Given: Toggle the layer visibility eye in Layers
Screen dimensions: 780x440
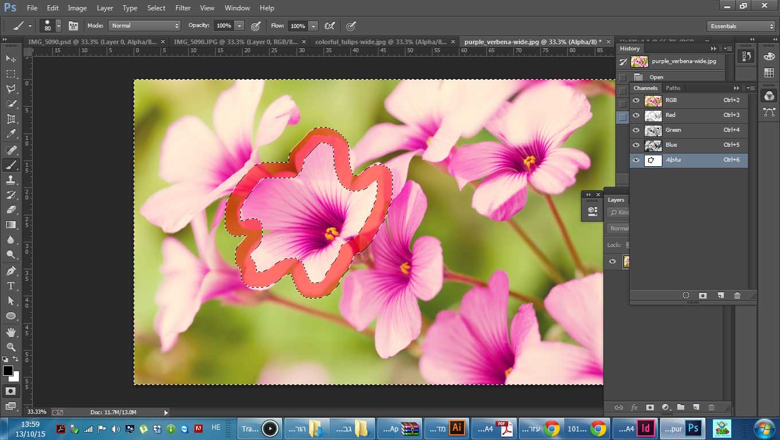Looking at the screenshot, I should (x=613, y=262).
